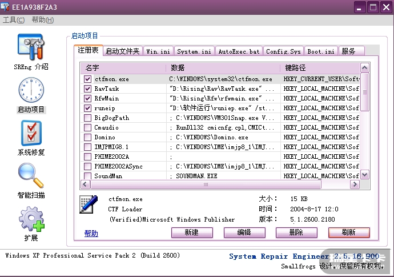Uncheck the RavTask startup entry
This screenshot has height=277, width=394.
pos(87,89)
